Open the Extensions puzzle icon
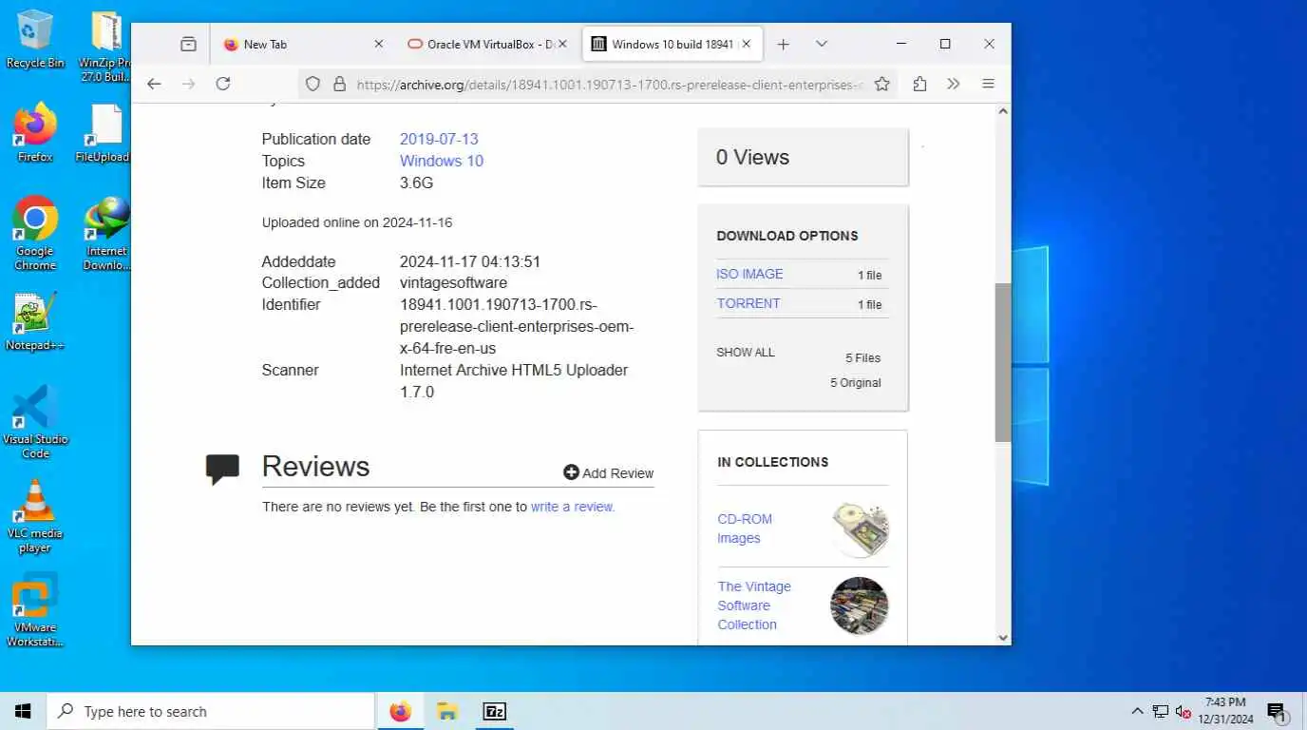The image size is (1307, 730). pyautogui.click(x=919, y=84)
